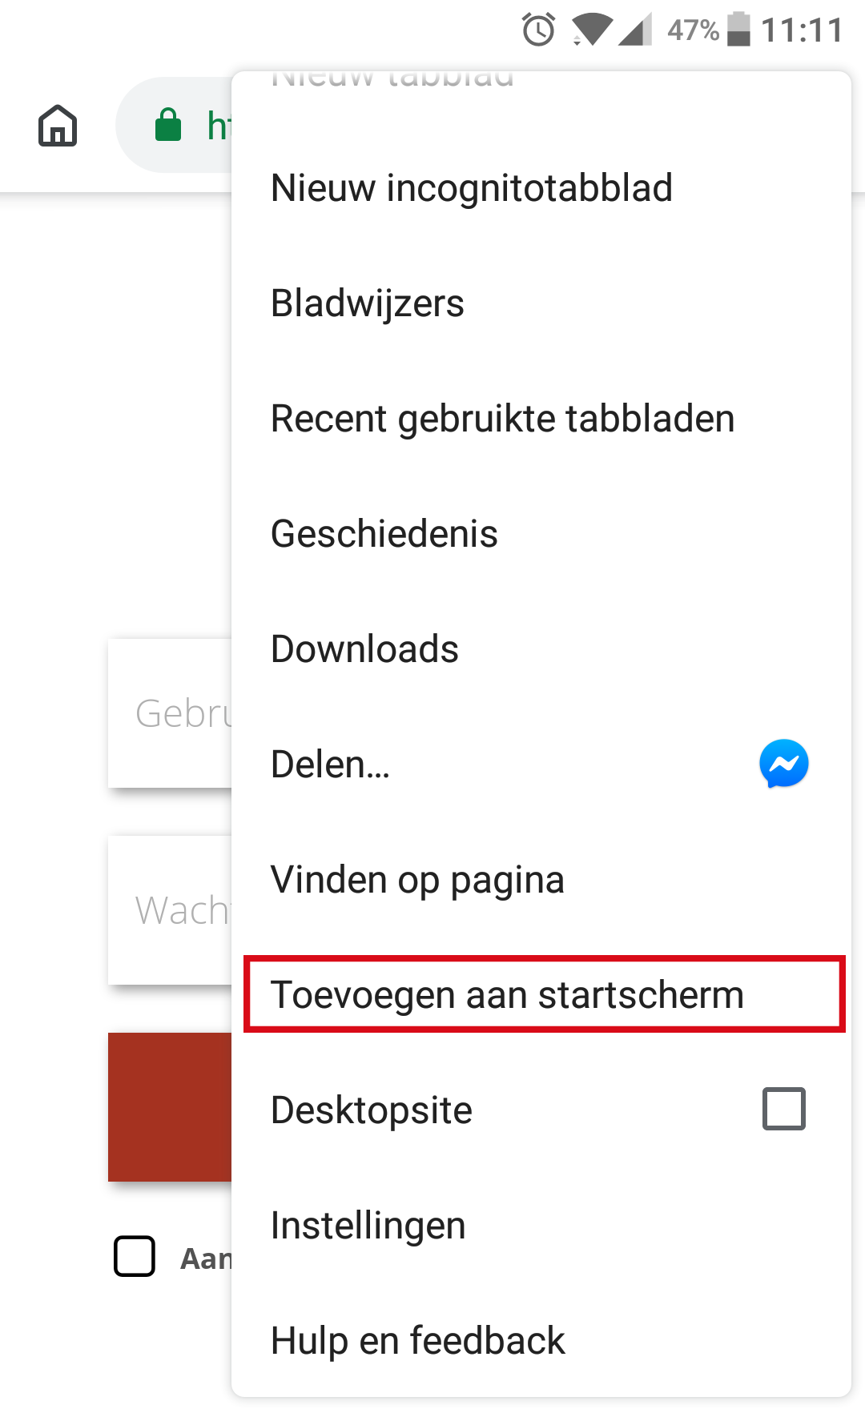This screenshot has height=1421, width=865.
Task: Tap the Messenger share shortcut icon
Action: pos(783,763)
